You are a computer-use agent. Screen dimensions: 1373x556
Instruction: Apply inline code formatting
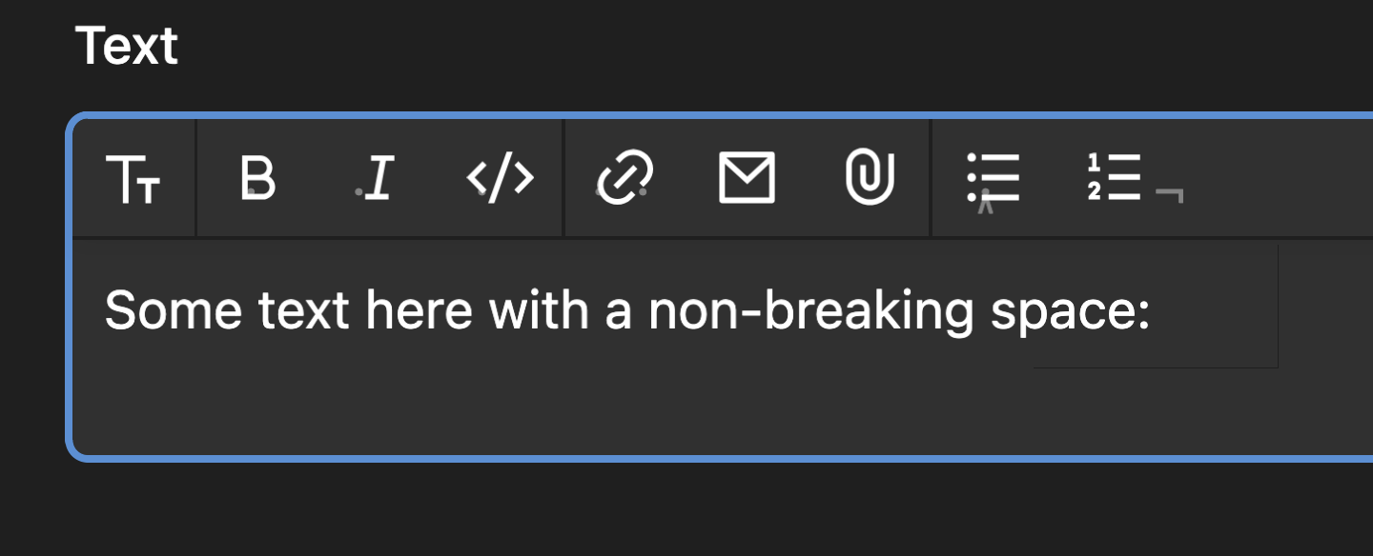[501, 178]
